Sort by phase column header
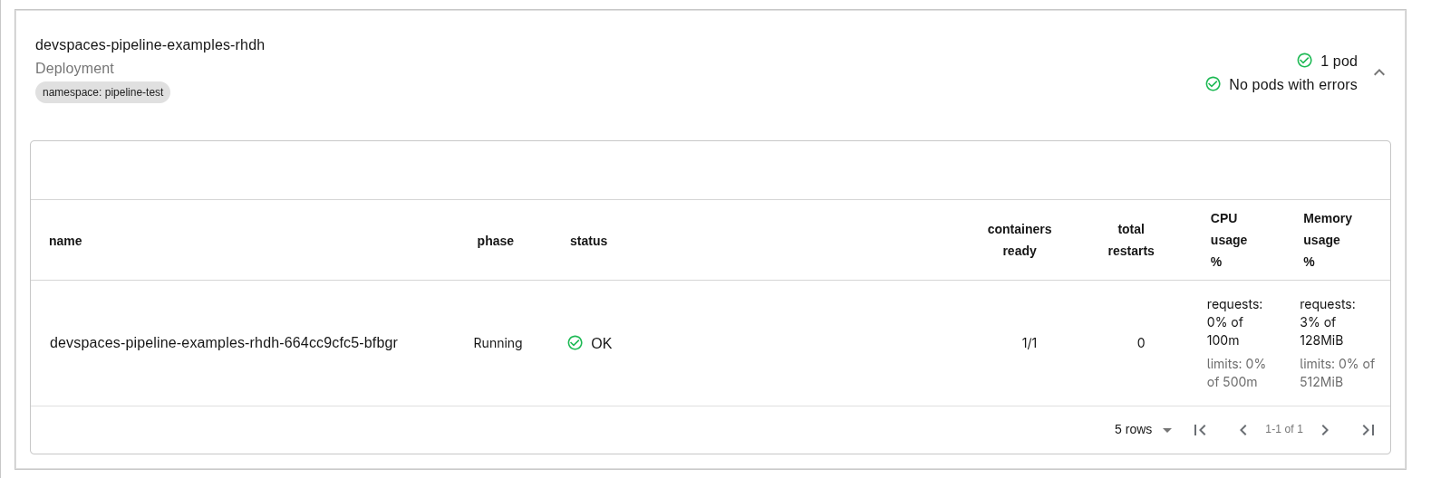Screen dimensions: 1431x478 (496, 241)
